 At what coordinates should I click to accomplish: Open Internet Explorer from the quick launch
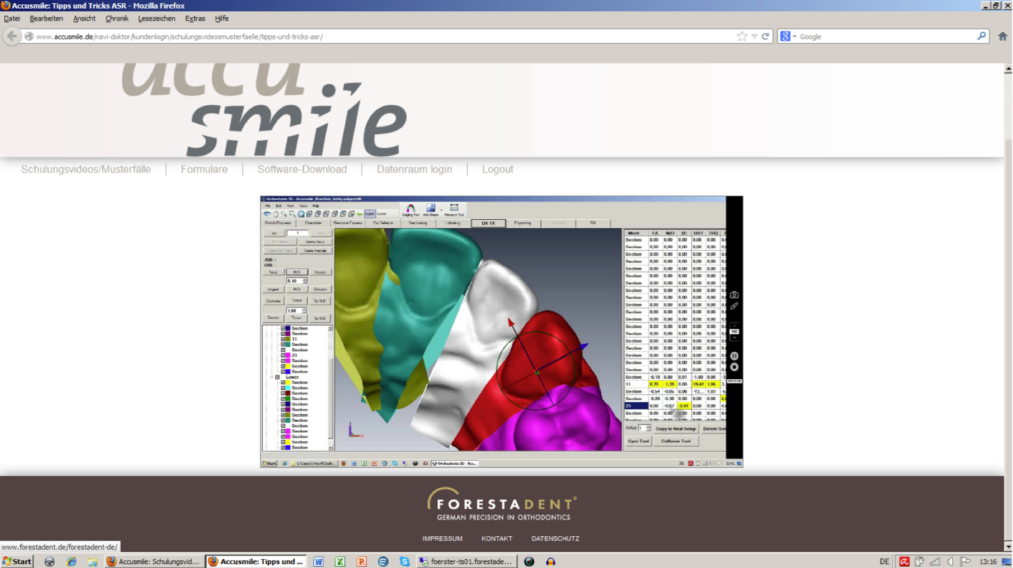coord(72,562)
